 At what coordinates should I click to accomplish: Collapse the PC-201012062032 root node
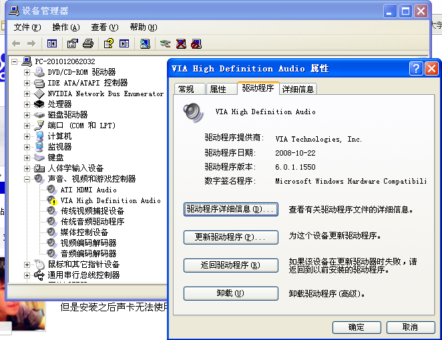point(14,61)
